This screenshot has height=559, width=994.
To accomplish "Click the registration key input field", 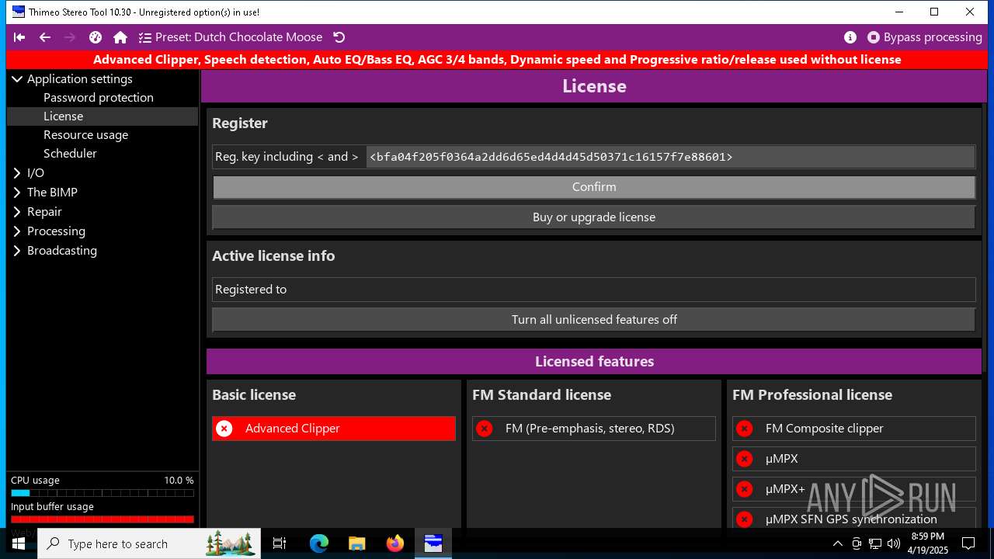I will point(670,157).
